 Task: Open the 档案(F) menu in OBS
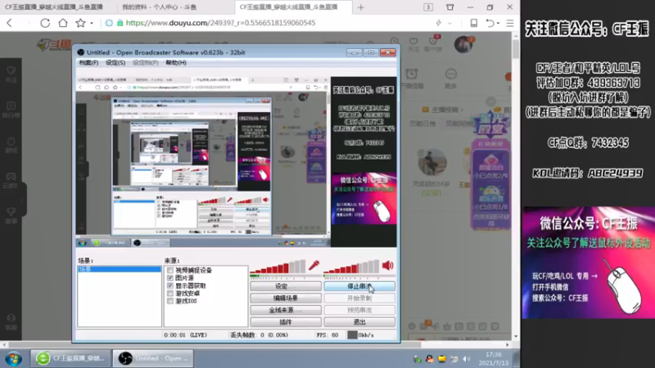coord(88,63)
